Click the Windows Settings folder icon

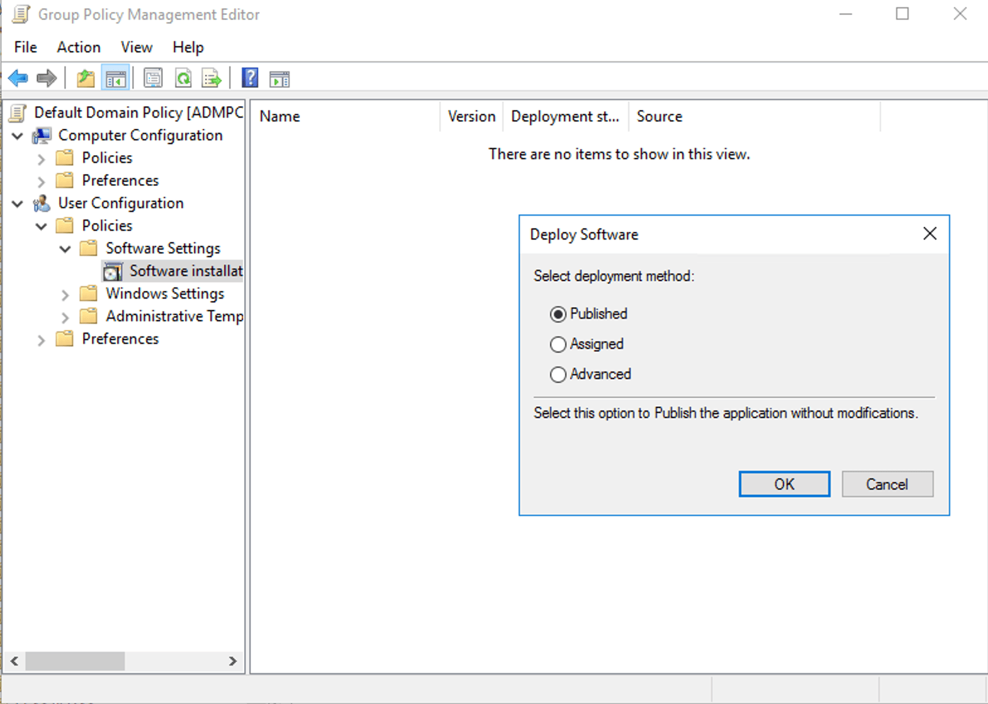[89, 294]
